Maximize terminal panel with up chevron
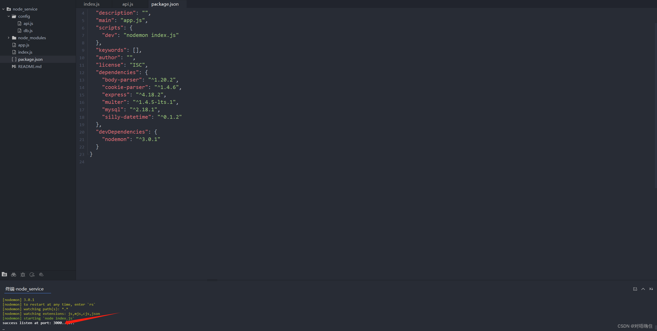The height and width of the screenshot is (331, 657). (643, 289)
